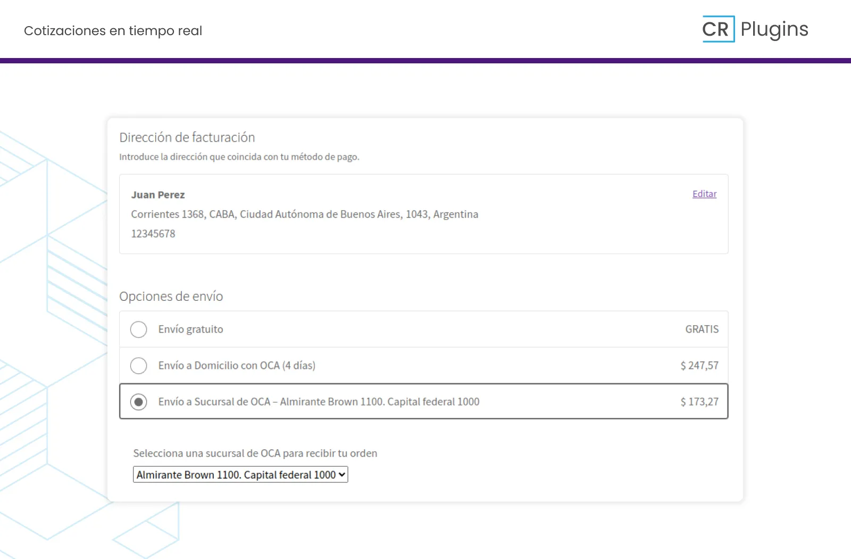Image resolution: width=851 pixels, height=559 pixels.
Task: Click the boxed CR emblem in the logo
Action: [x=717, y=29]
